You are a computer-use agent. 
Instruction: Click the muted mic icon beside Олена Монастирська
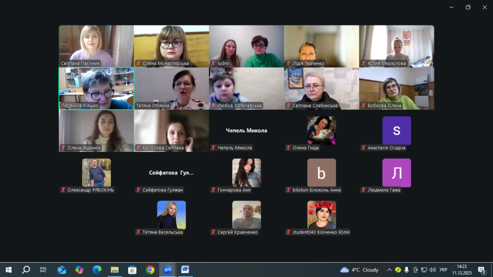pyautogui.click(x=138, y=63)
